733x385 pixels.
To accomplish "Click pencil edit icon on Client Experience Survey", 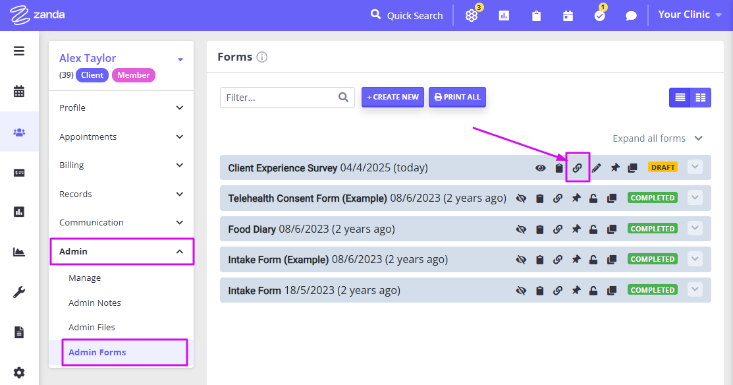I will click(x=597, y=167).
